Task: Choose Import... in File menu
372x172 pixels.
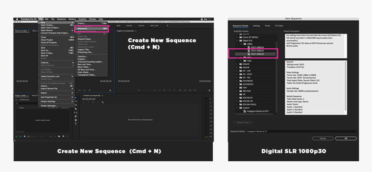Action: (x=56, y=86)
